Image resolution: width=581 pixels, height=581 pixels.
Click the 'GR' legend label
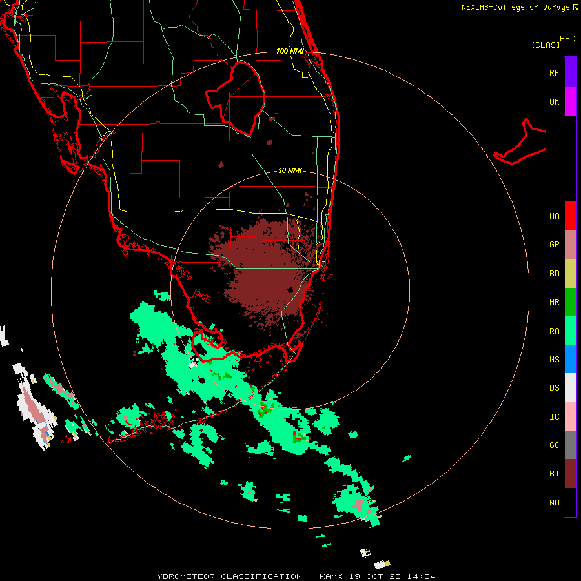coord(554,245)
